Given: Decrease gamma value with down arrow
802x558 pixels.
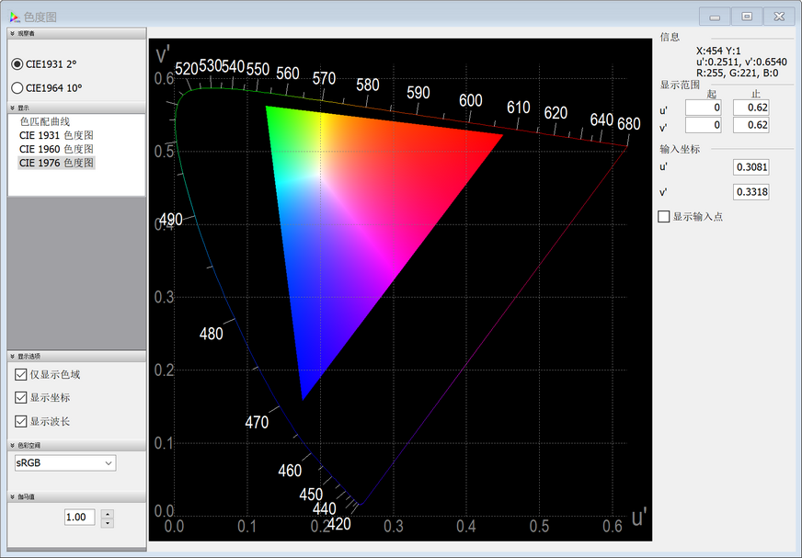Looking at the screenshot, I should pyautogui.click(x=108, y=523).
